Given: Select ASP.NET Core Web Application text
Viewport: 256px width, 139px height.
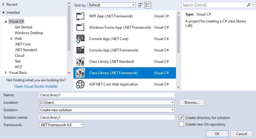Looking at the screenshot, I should [114, 84].
